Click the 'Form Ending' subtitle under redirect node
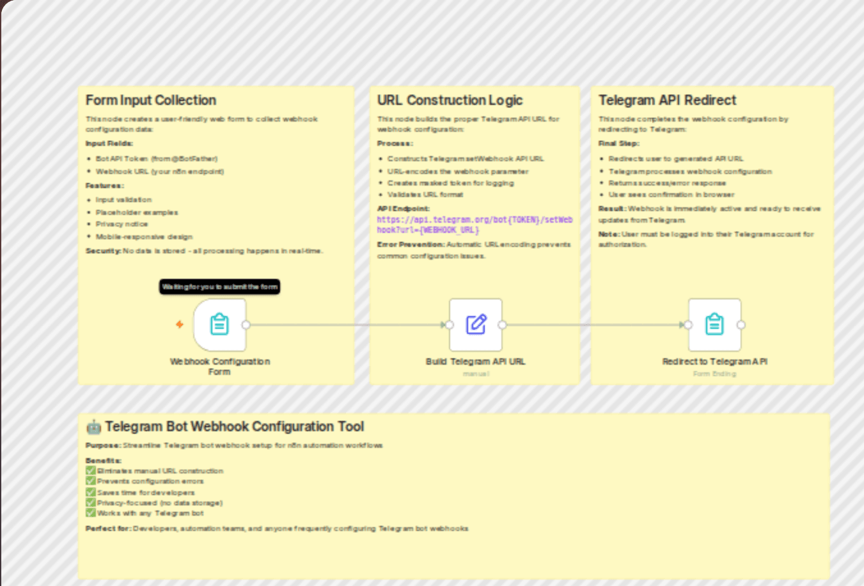 point(714,374)
